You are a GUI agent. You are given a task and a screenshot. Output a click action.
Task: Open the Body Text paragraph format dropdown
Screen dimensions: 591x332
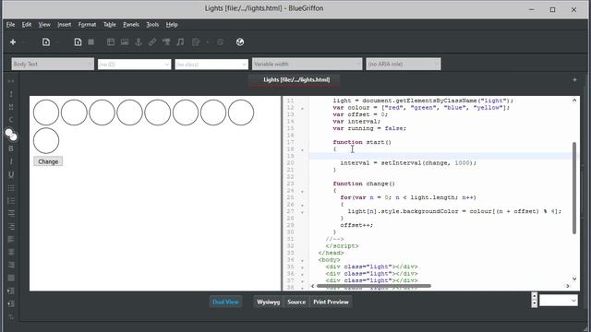point(53,64)
